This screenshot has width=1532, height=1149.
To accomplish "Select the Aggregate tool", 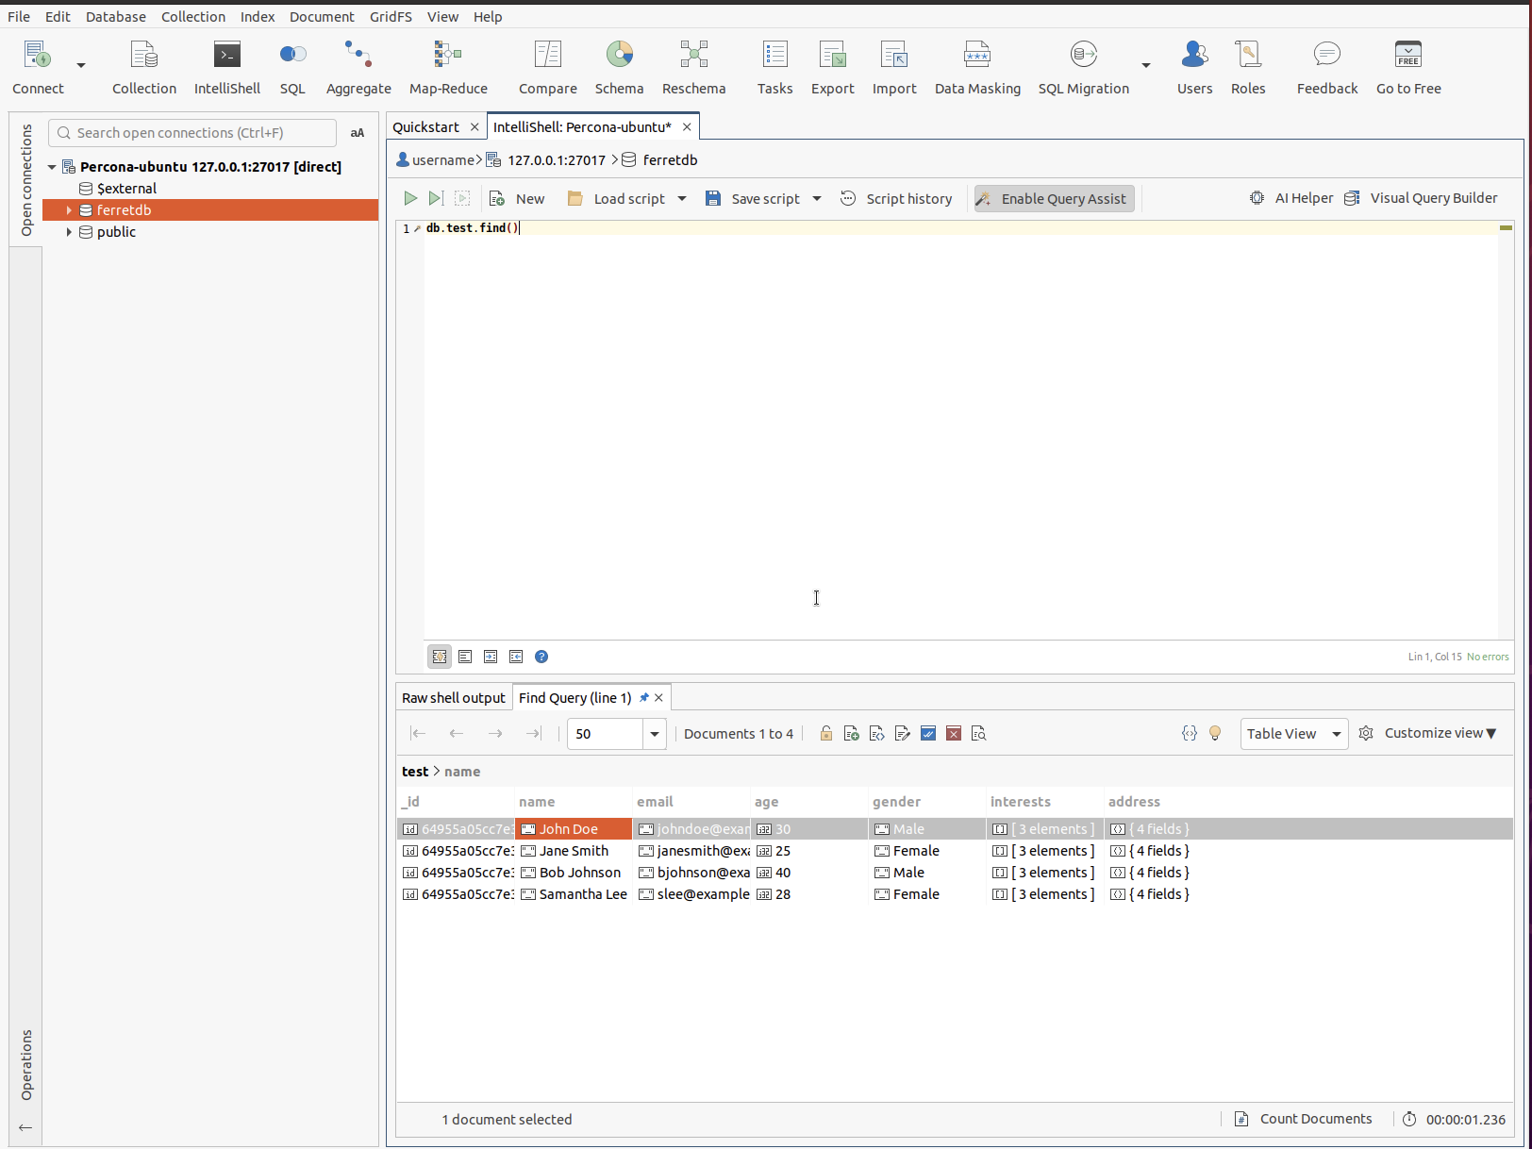I will point(358,66).
